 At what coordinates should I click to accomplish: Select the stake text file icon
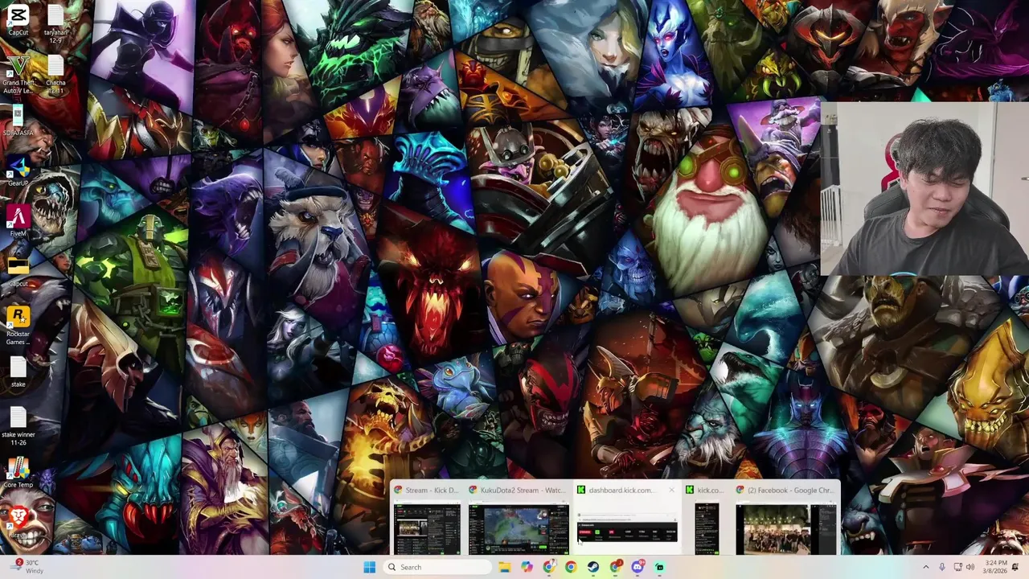[x=18, y=372]
